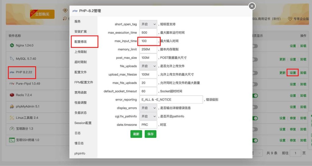Click the error_reporting field
The height and width of the screenshot is (166, 312).
tap(171, 100)
